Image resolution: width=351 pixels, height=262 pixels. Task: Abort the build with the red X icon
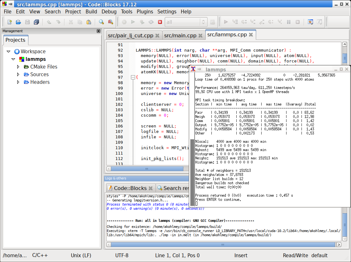[x=160, y=22]
